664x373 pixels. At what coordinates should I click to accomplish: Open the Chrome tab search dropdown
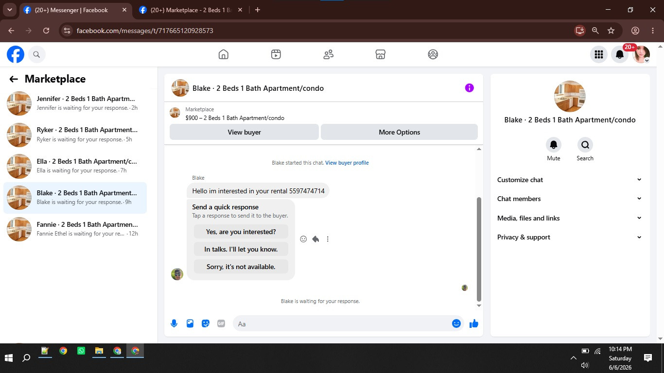pos(9,10)
